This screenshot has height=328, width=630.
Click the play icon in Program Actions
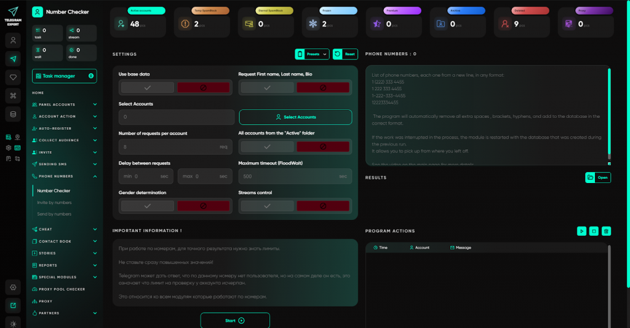[x=581, y=231]
